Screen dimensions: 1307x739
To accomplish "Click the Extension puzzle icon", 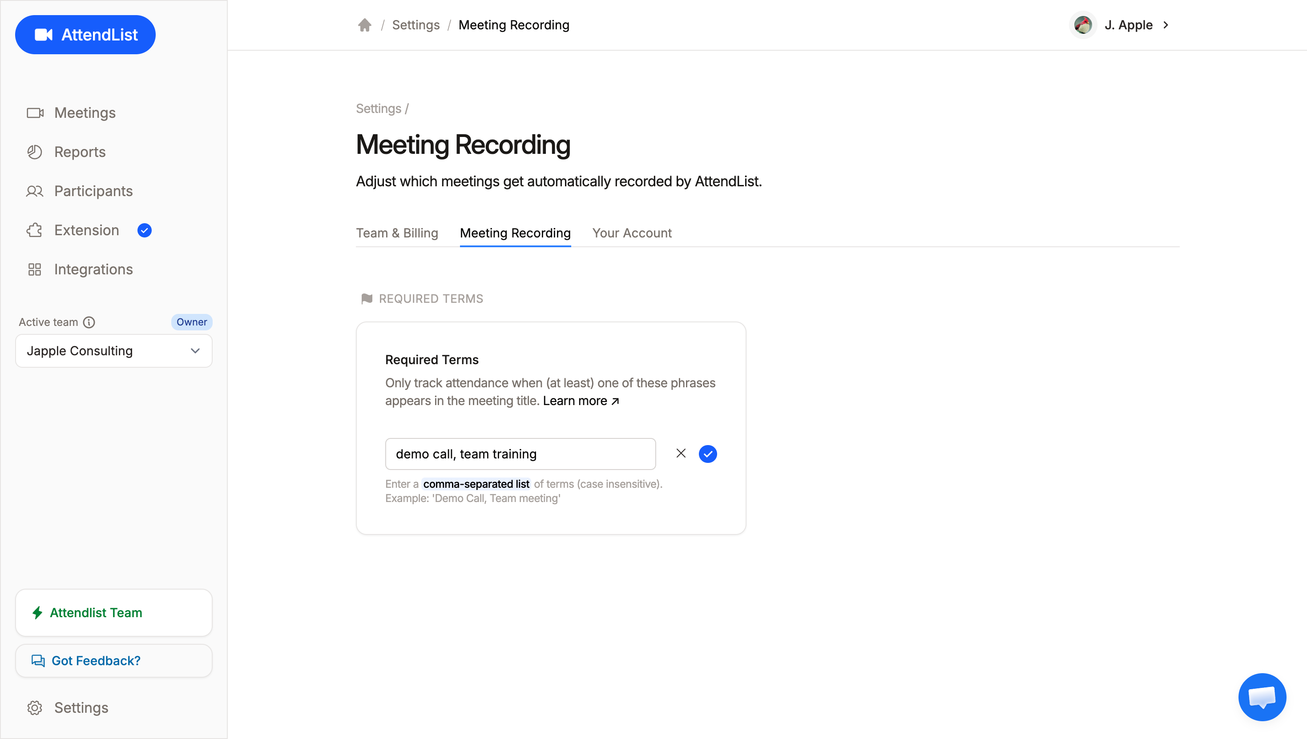I will pos(34,230).
